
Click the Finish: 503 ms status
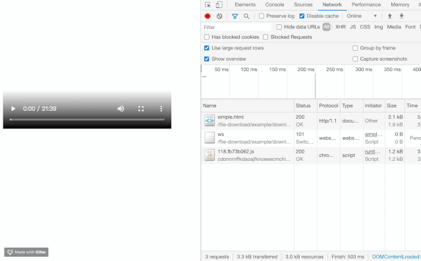point(348,256)
